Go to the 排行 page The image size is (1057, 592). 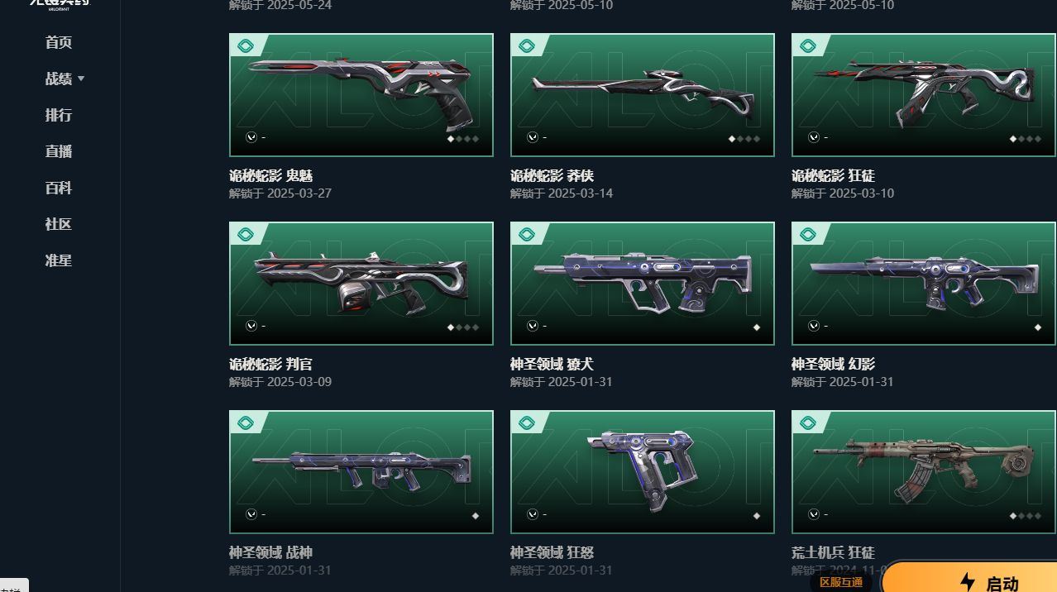pyautogui.click(x=59, y=115)
